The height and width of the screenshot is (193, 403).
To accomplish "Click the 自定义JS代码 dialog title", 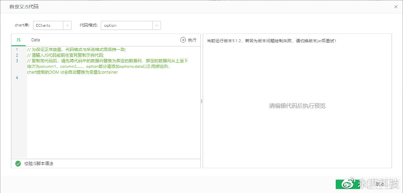I will pos(24,7).
